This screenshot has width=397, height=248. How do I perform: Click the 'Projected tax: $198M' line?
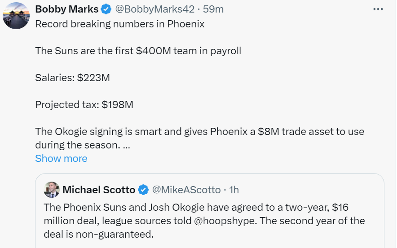(x=84, y=104)
